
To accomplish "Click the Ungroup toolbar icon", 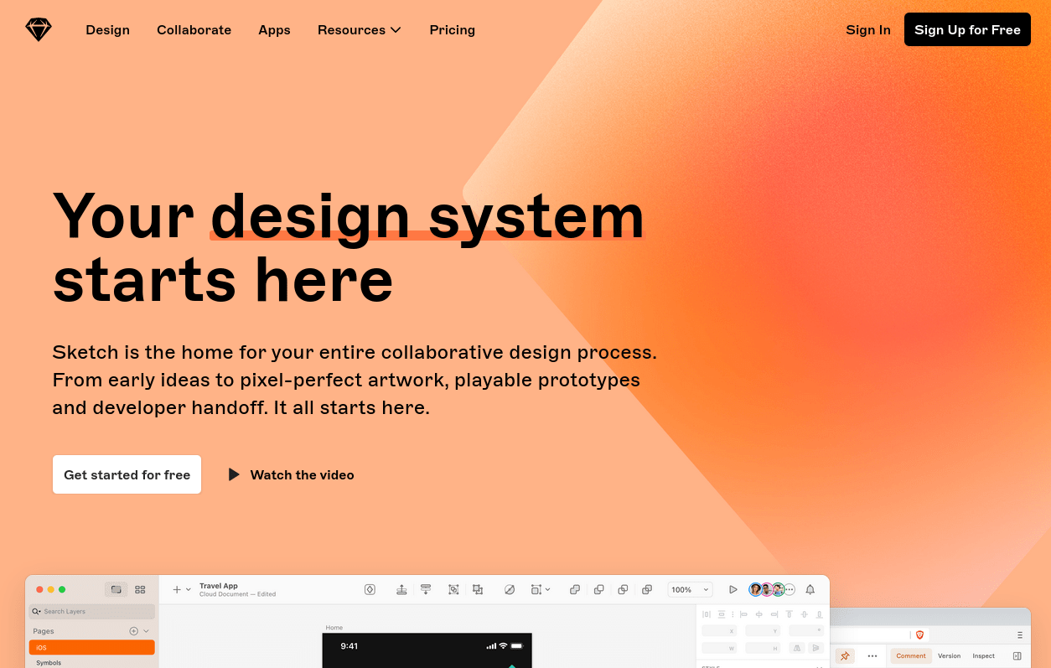I will tap(478, 589).
